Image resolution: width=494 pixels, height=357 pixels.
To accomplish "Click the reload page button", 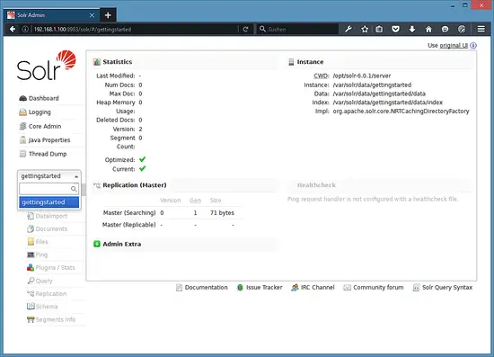I will [x=246, y=30].
